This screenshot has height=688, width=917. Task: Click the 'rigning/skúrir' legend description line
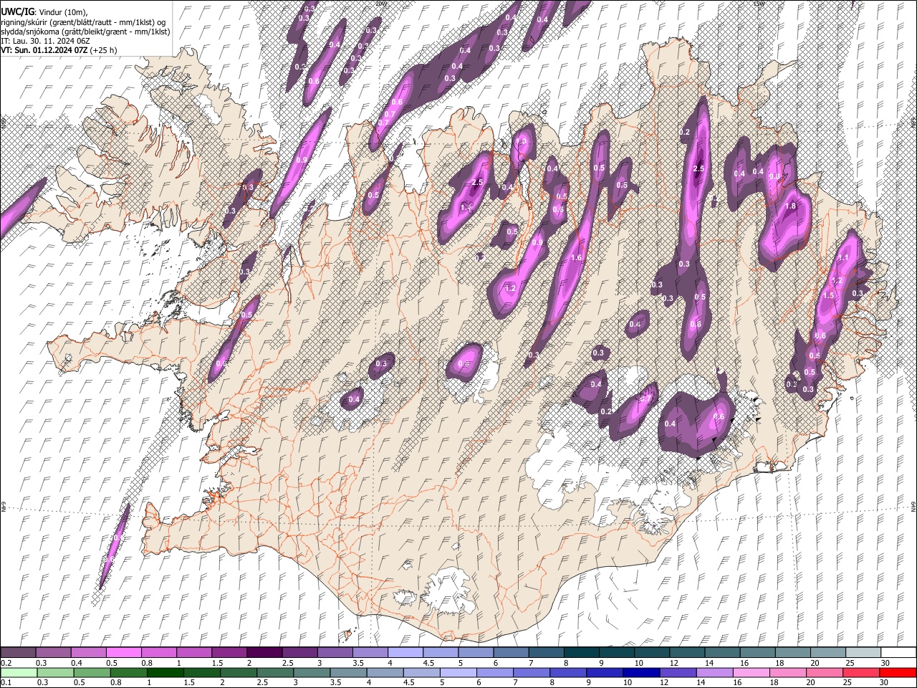coord(83,21)
